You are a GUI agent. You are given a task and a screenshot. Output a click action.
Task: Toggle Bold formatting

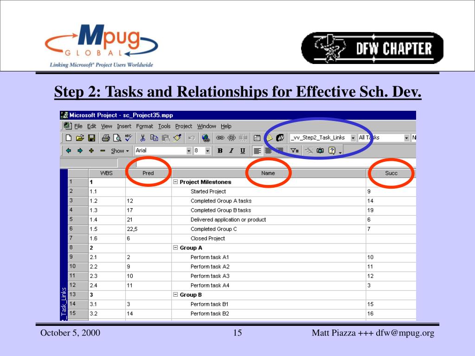tap(220, 151)
